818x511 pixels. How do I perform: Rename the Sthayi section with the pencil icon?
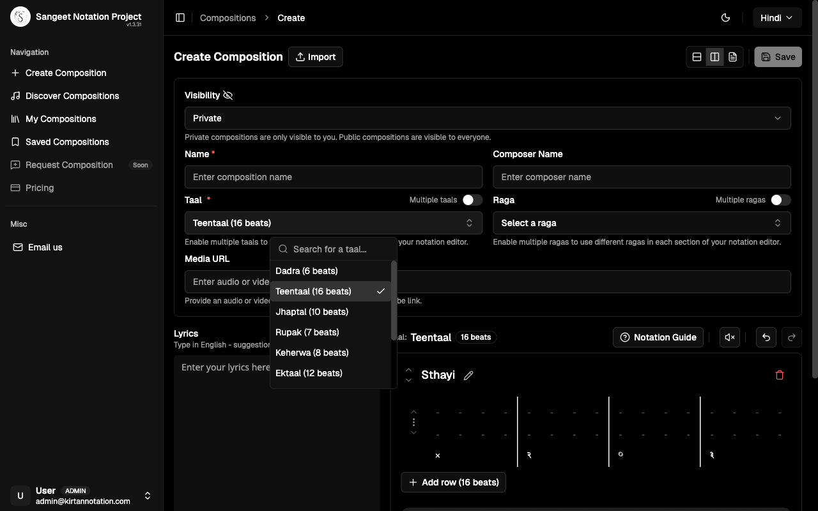468,375
